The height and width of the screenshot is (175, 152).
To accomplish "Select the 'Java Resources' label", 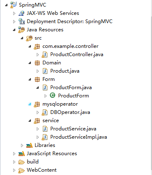I will pyautogui.click(x=45, y=30).
